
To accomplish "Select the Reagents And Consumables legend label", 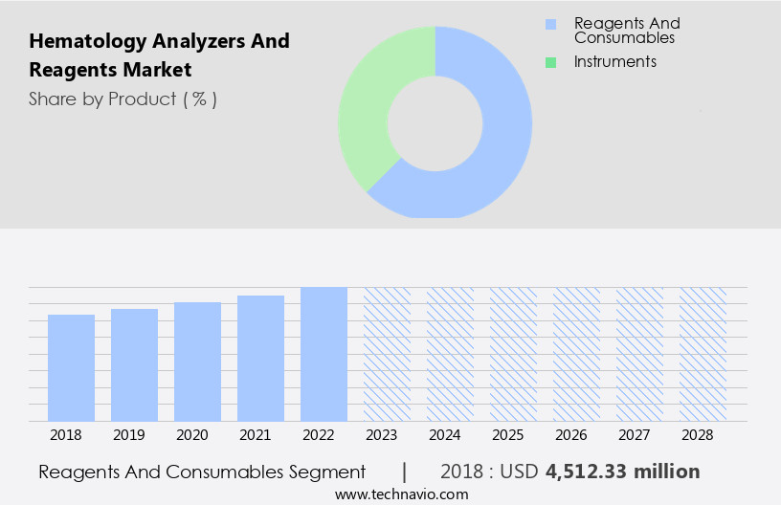I will (626, 31).
